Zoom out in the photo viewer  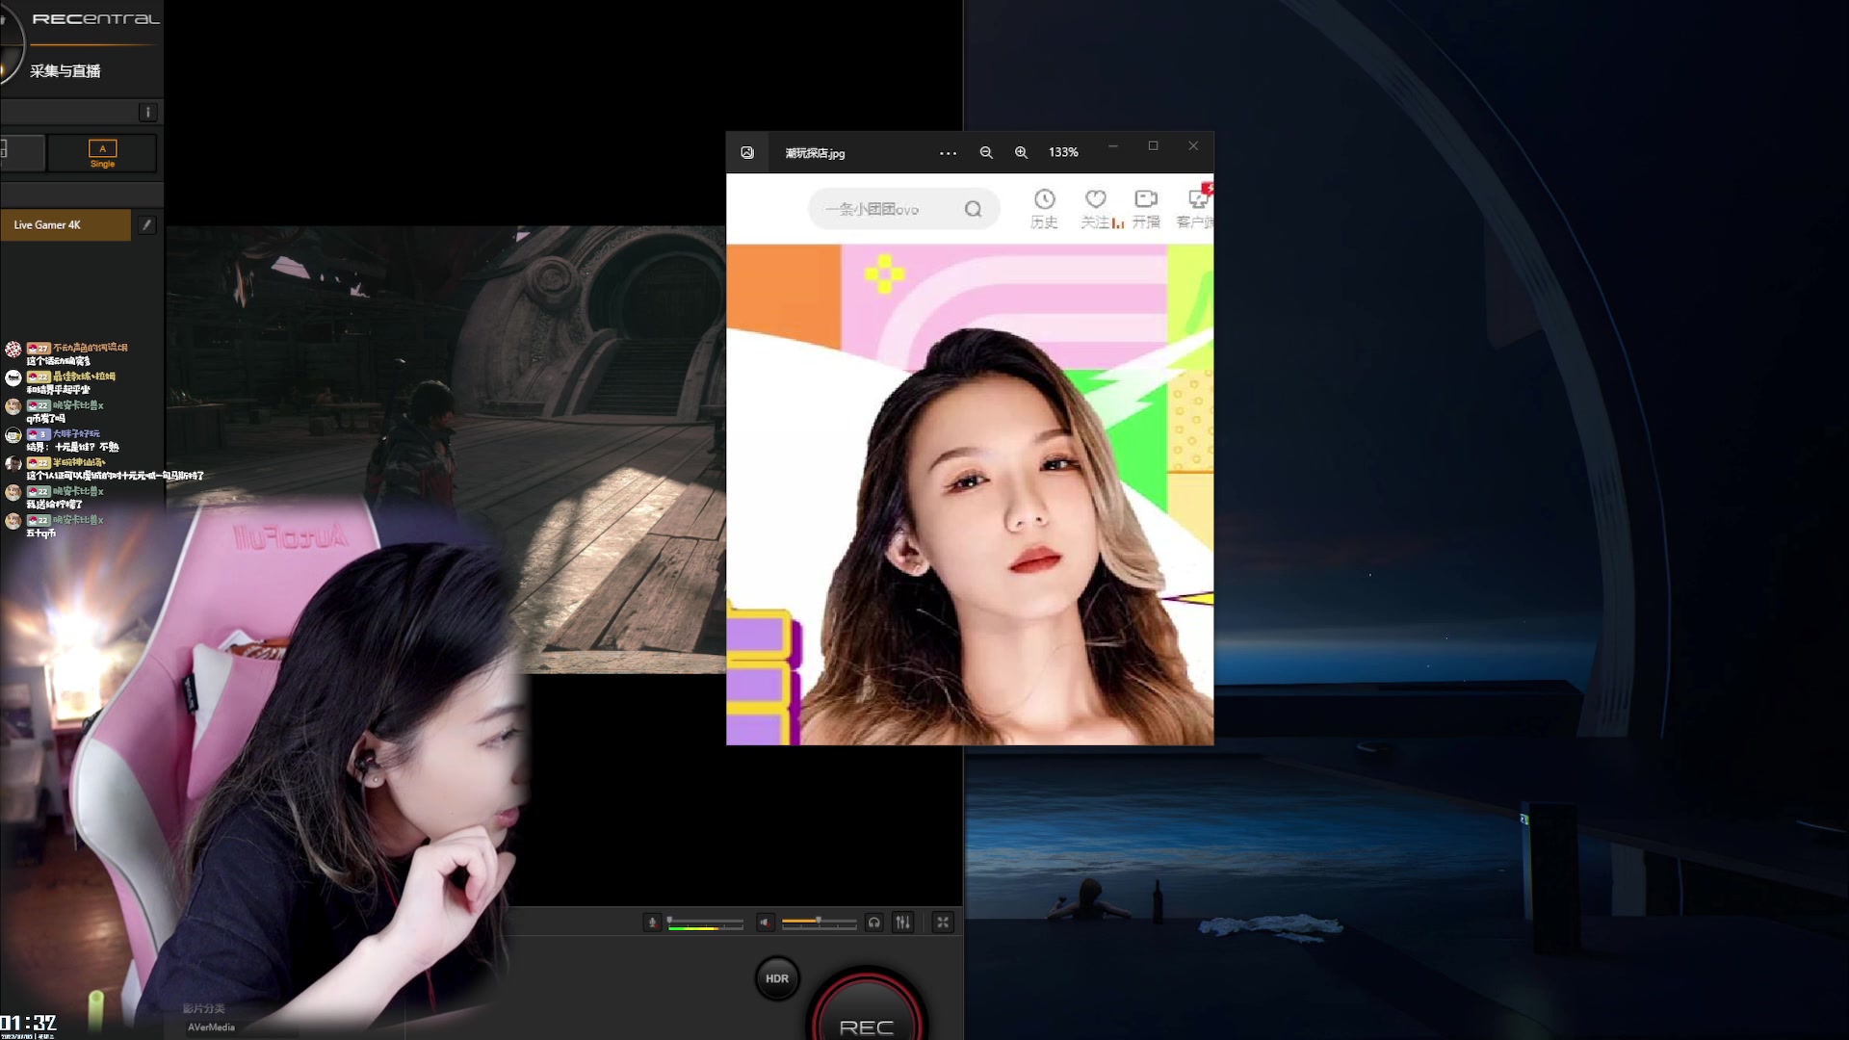click(x=986, y=153)
